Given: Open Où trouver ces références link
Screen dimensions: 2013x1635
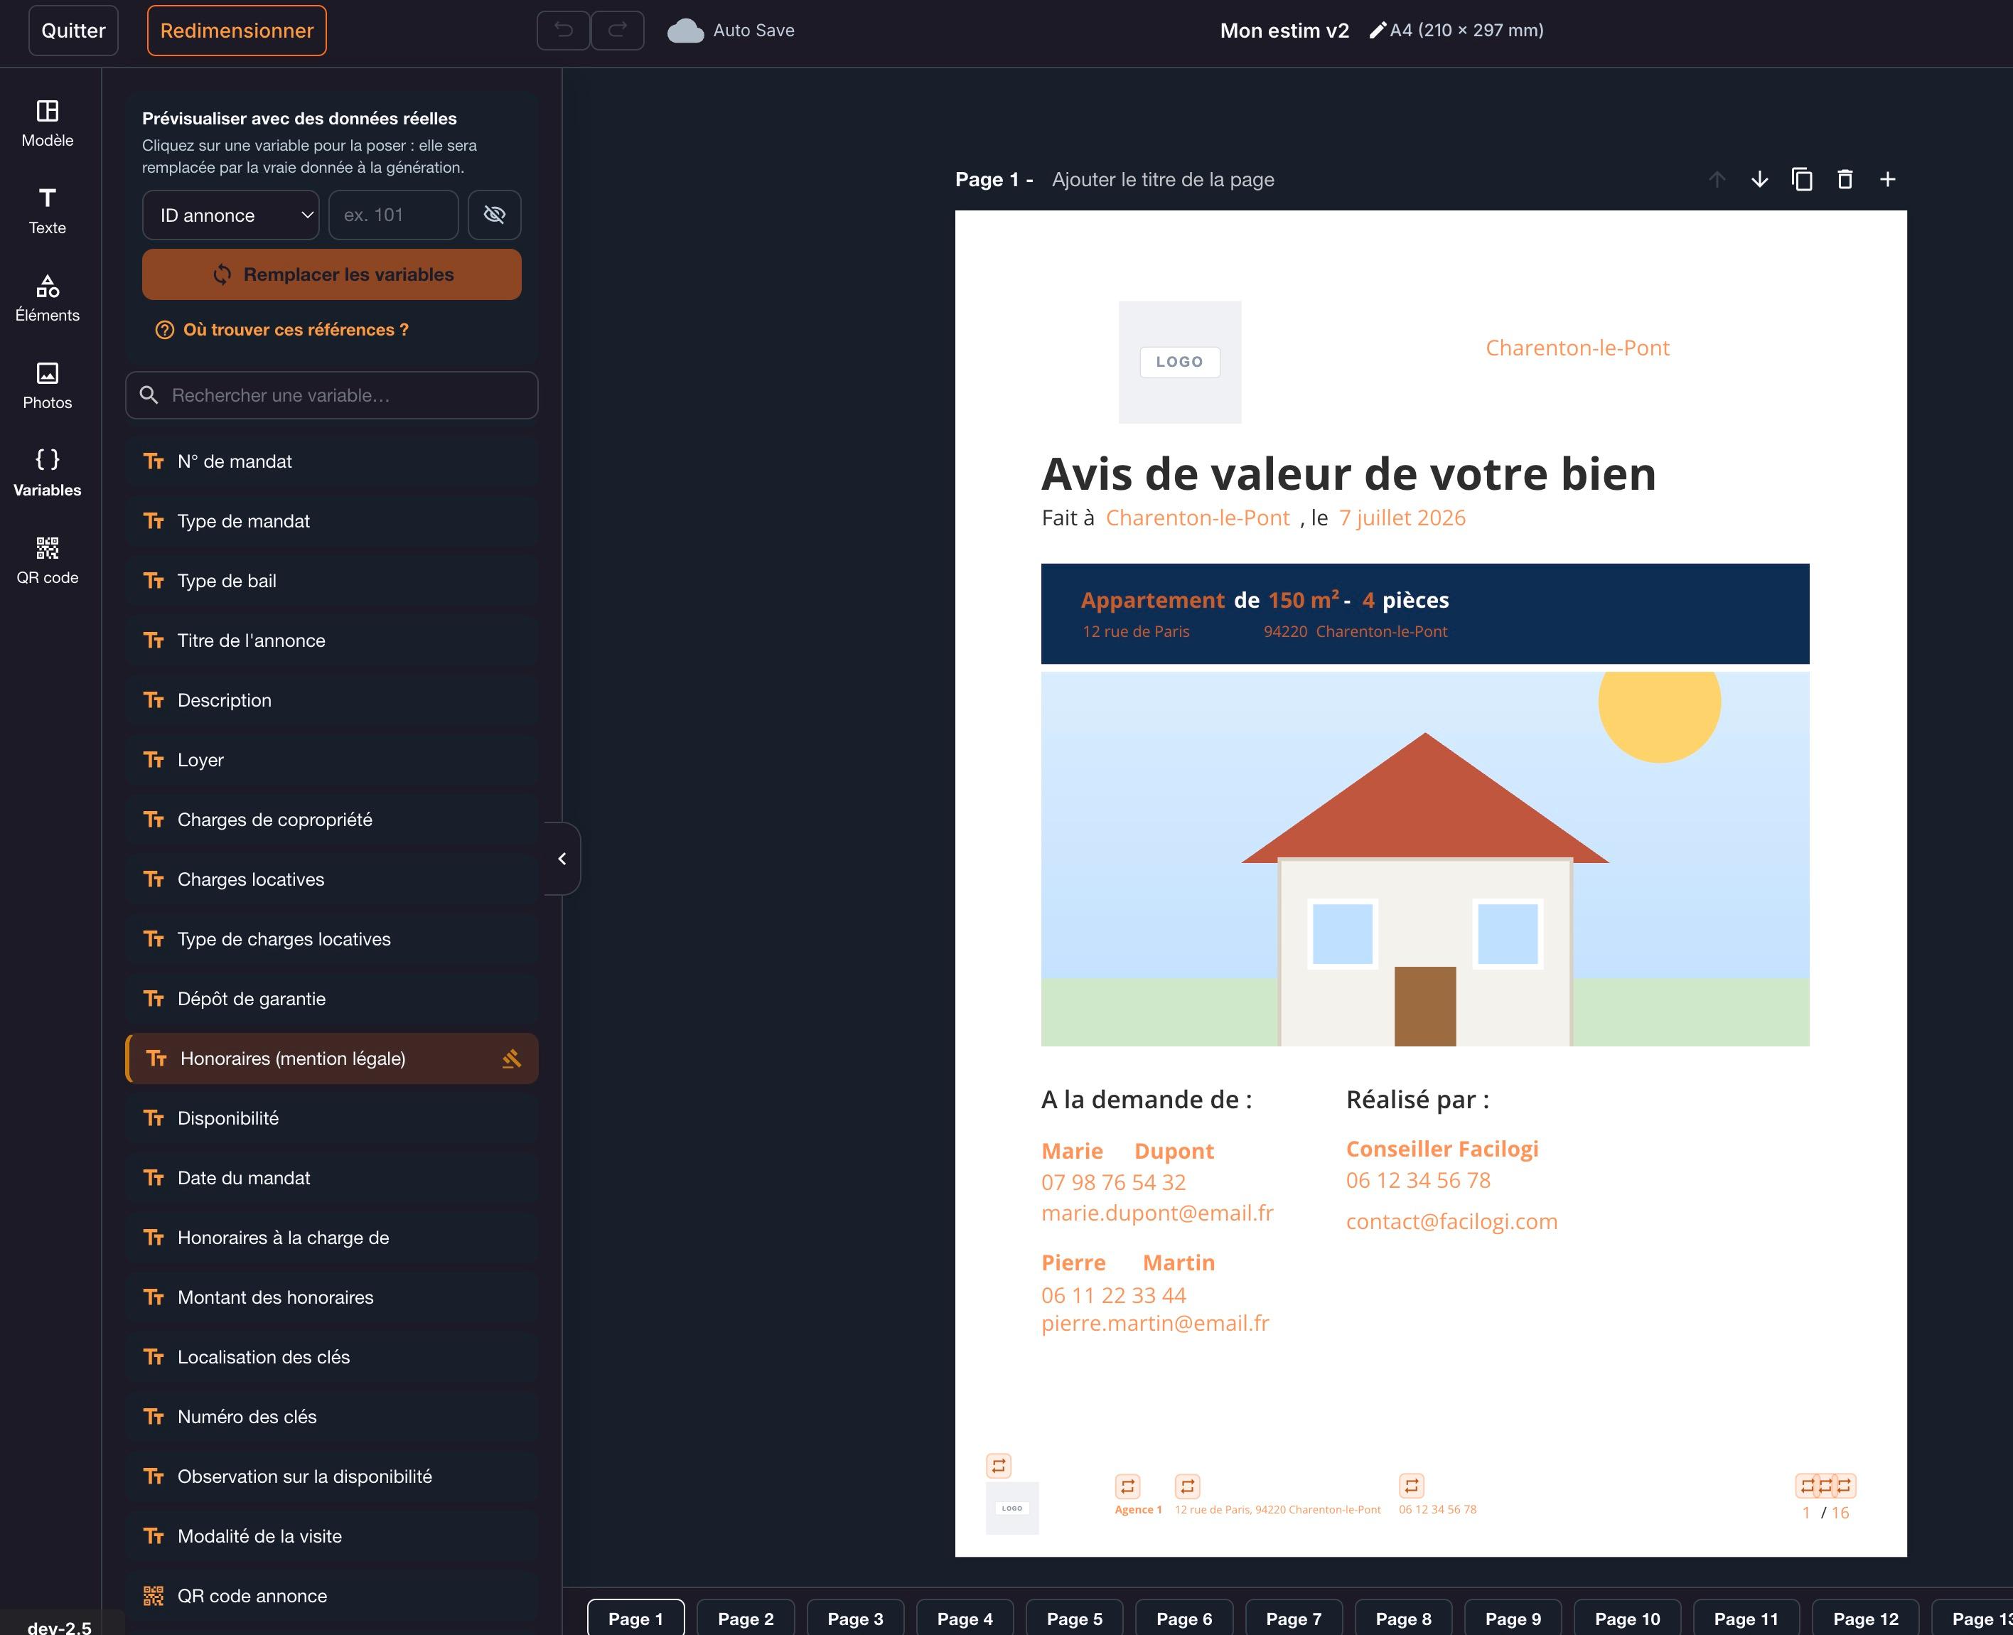Looking at the screenshot, I should (x=281, y=330).
